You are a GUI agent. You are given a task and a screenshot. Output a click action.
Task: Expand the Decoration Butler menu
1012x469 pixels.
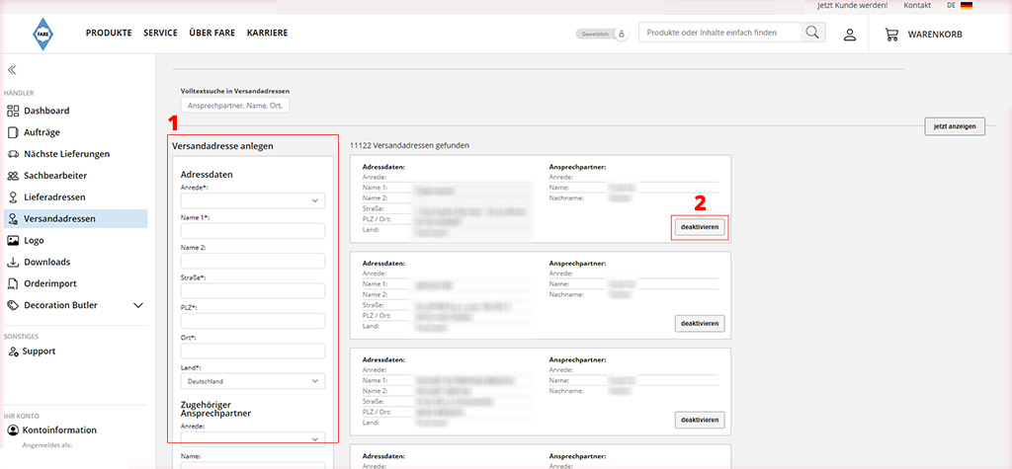(x=138, y=305)
